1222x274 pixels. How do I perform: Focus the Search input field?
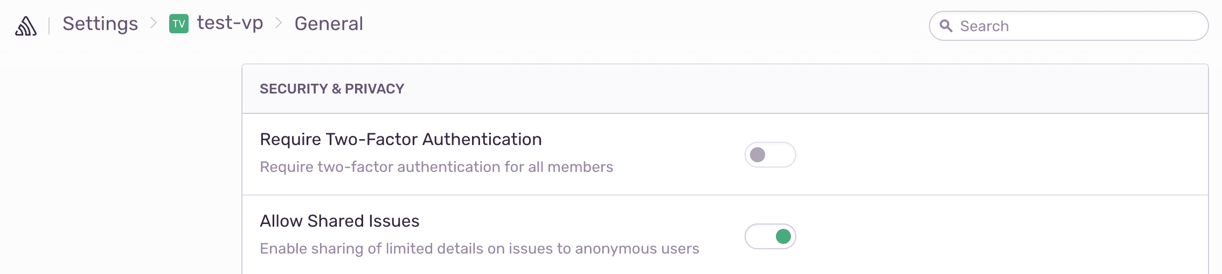[x=1078, y=26]
